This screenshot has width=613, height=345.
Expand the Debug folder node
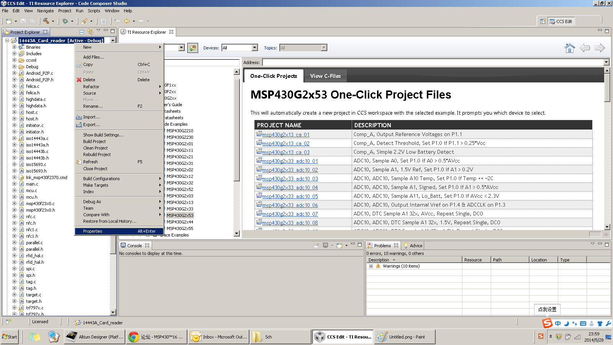click(15, 67)
